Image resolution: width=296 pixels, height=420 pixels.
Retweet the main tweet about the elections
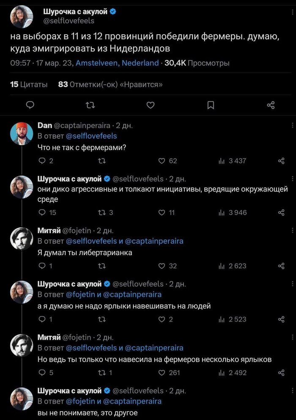pos(90,105)
